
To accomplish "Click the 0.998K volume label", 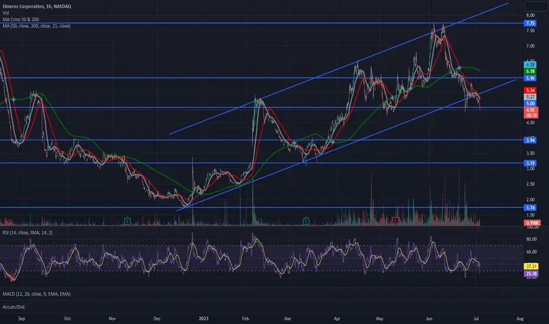I will 532,223.
